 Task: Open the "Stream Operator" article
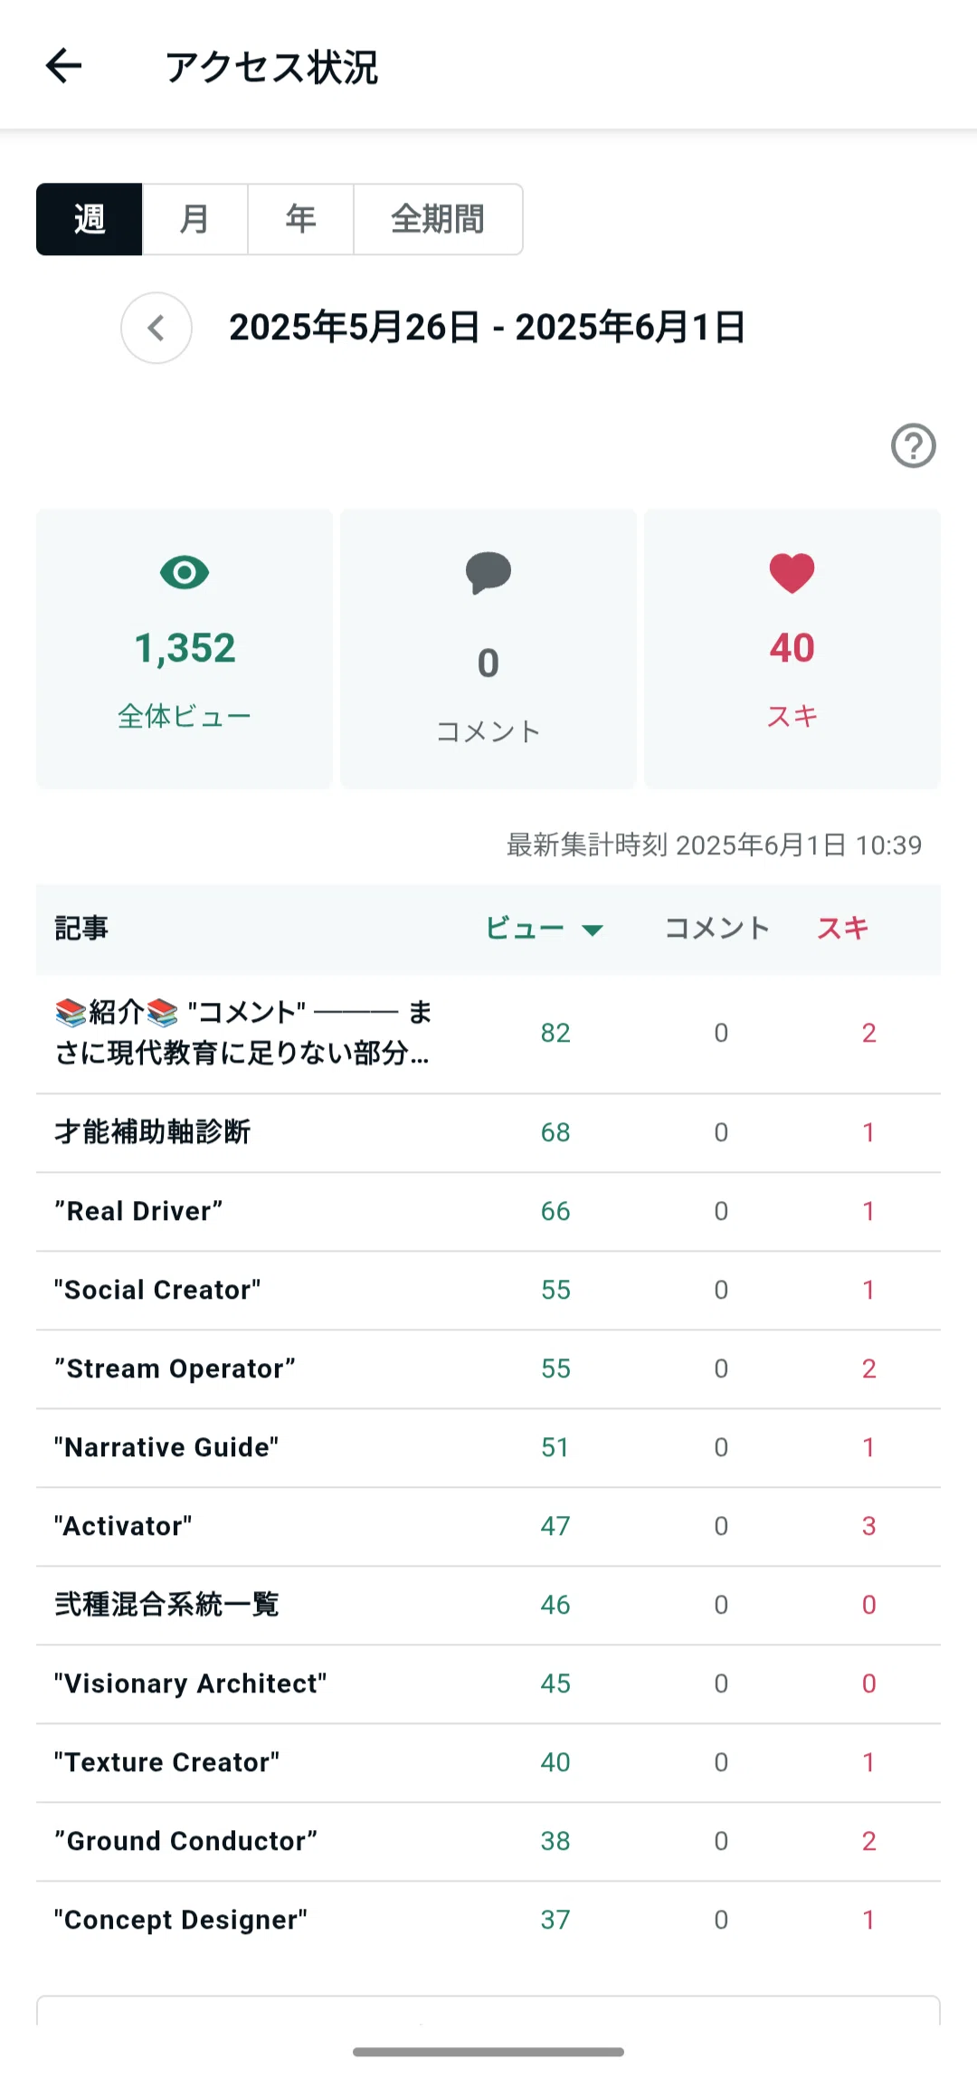[x=488, y=1369]
